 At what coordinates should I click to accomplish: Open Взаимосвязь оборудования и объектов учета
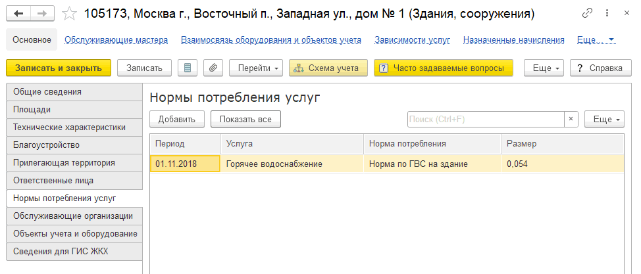coord(271,40)
